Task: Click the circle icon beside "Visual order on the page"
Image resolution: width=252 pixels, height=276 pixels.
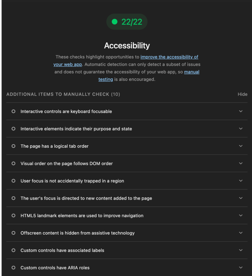Action: (x=13, y=163)
